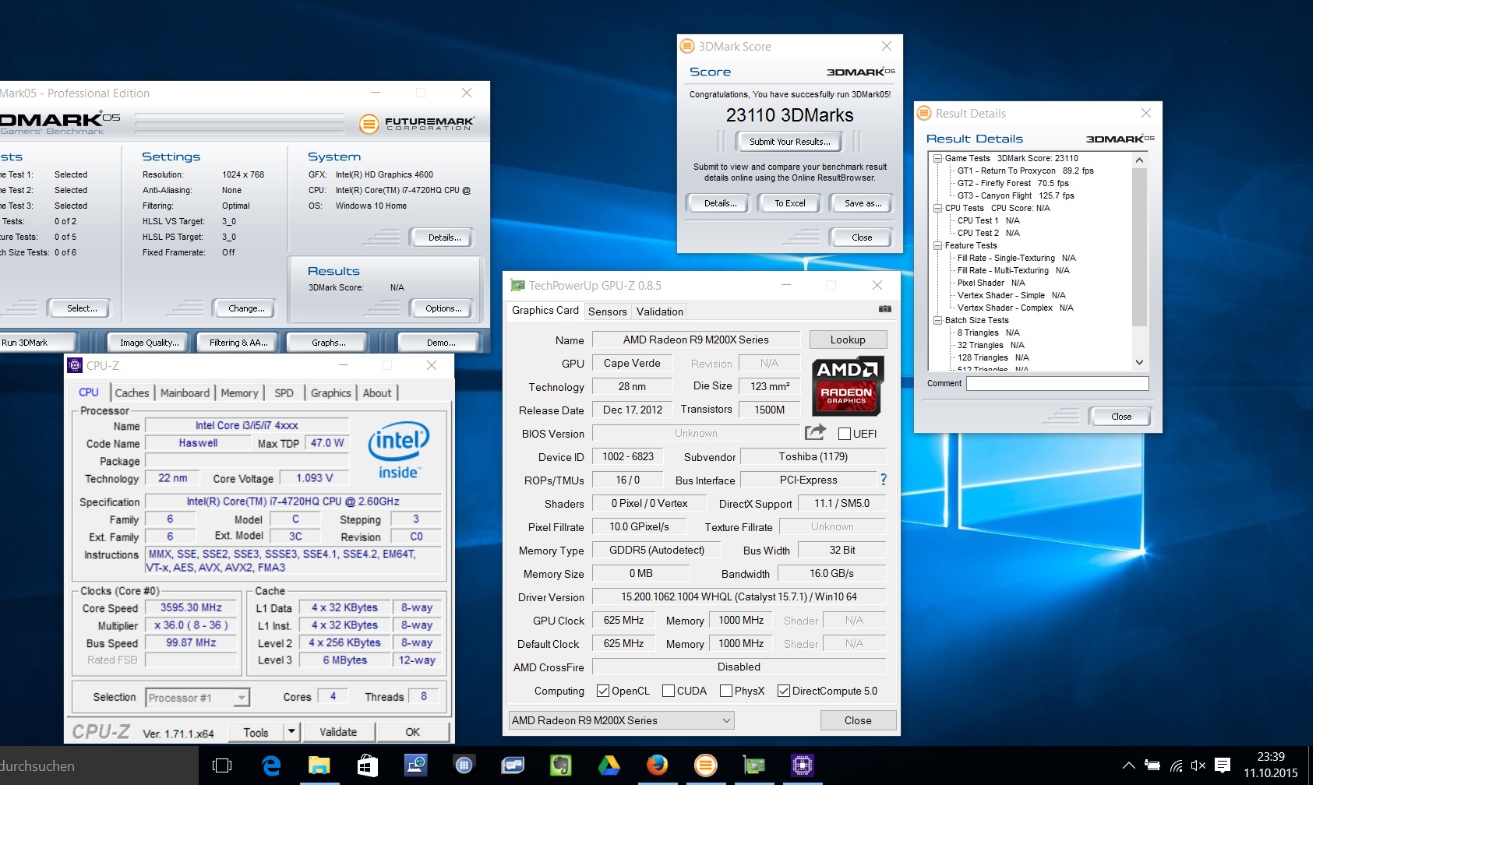
Task: Click the CPU-Z title bar app icon
Action: (75, 365)
